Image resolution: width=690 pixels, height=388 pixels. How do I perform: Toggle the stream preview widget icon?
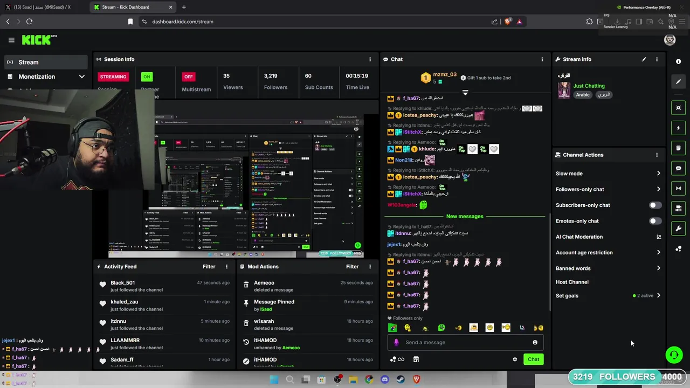click(x=679, y=108)
